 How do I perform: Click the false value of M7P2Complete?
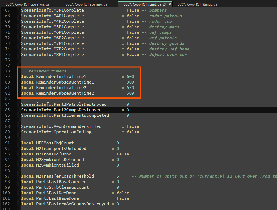coord(133,49)
